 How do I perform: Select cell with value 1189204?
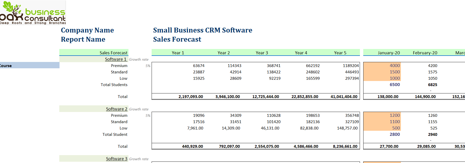tap(351, 66)
